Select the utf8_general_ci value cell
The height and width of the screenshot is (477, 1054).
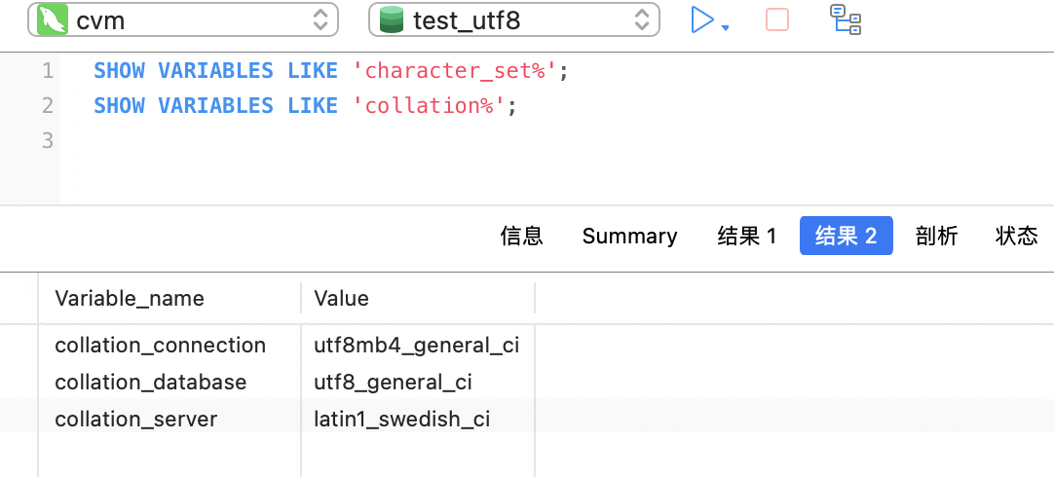point(393,382)
